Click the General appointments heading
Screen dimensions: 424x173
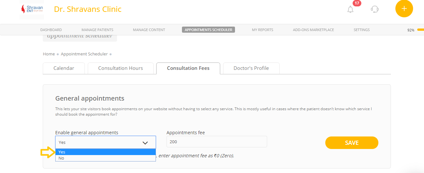90,98
